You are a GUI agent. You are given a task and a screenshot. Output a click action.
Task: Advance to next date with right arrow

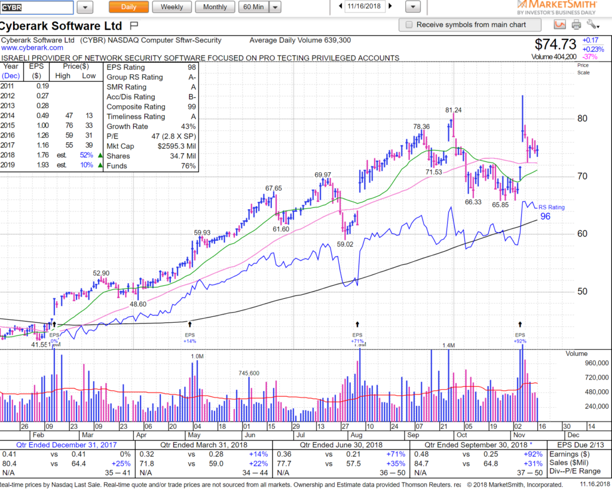pos(390,6)
